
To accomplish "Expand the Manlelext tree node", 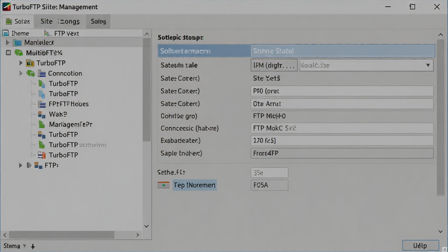I will (x=8, y=42).
